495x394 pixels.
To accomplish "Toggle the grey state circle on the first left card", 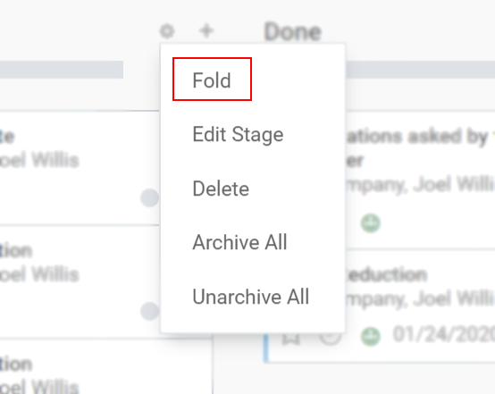I will (149, 198).
